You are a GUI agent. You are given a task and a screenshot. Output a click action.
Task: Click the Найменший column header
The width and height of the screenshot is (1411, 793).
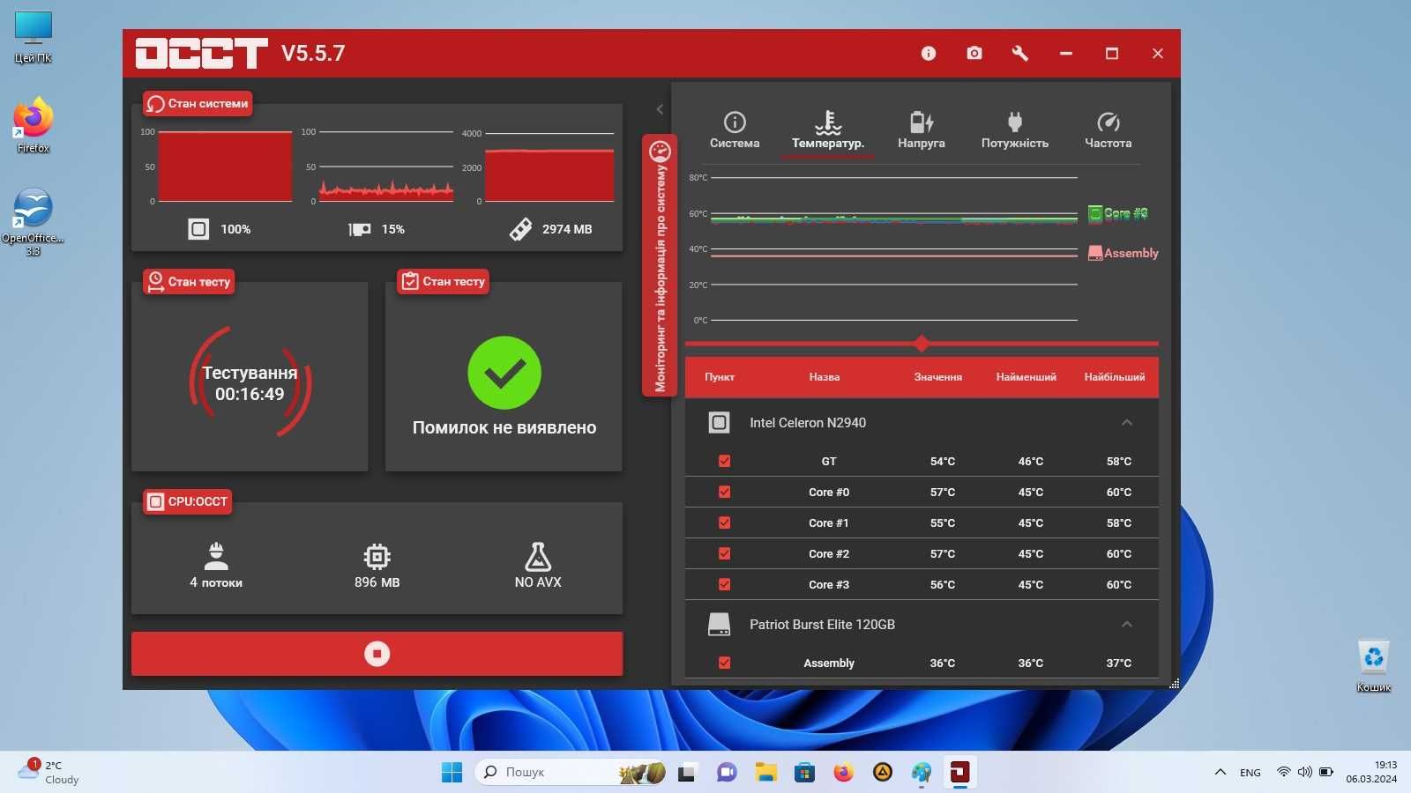click(1027, 377)
